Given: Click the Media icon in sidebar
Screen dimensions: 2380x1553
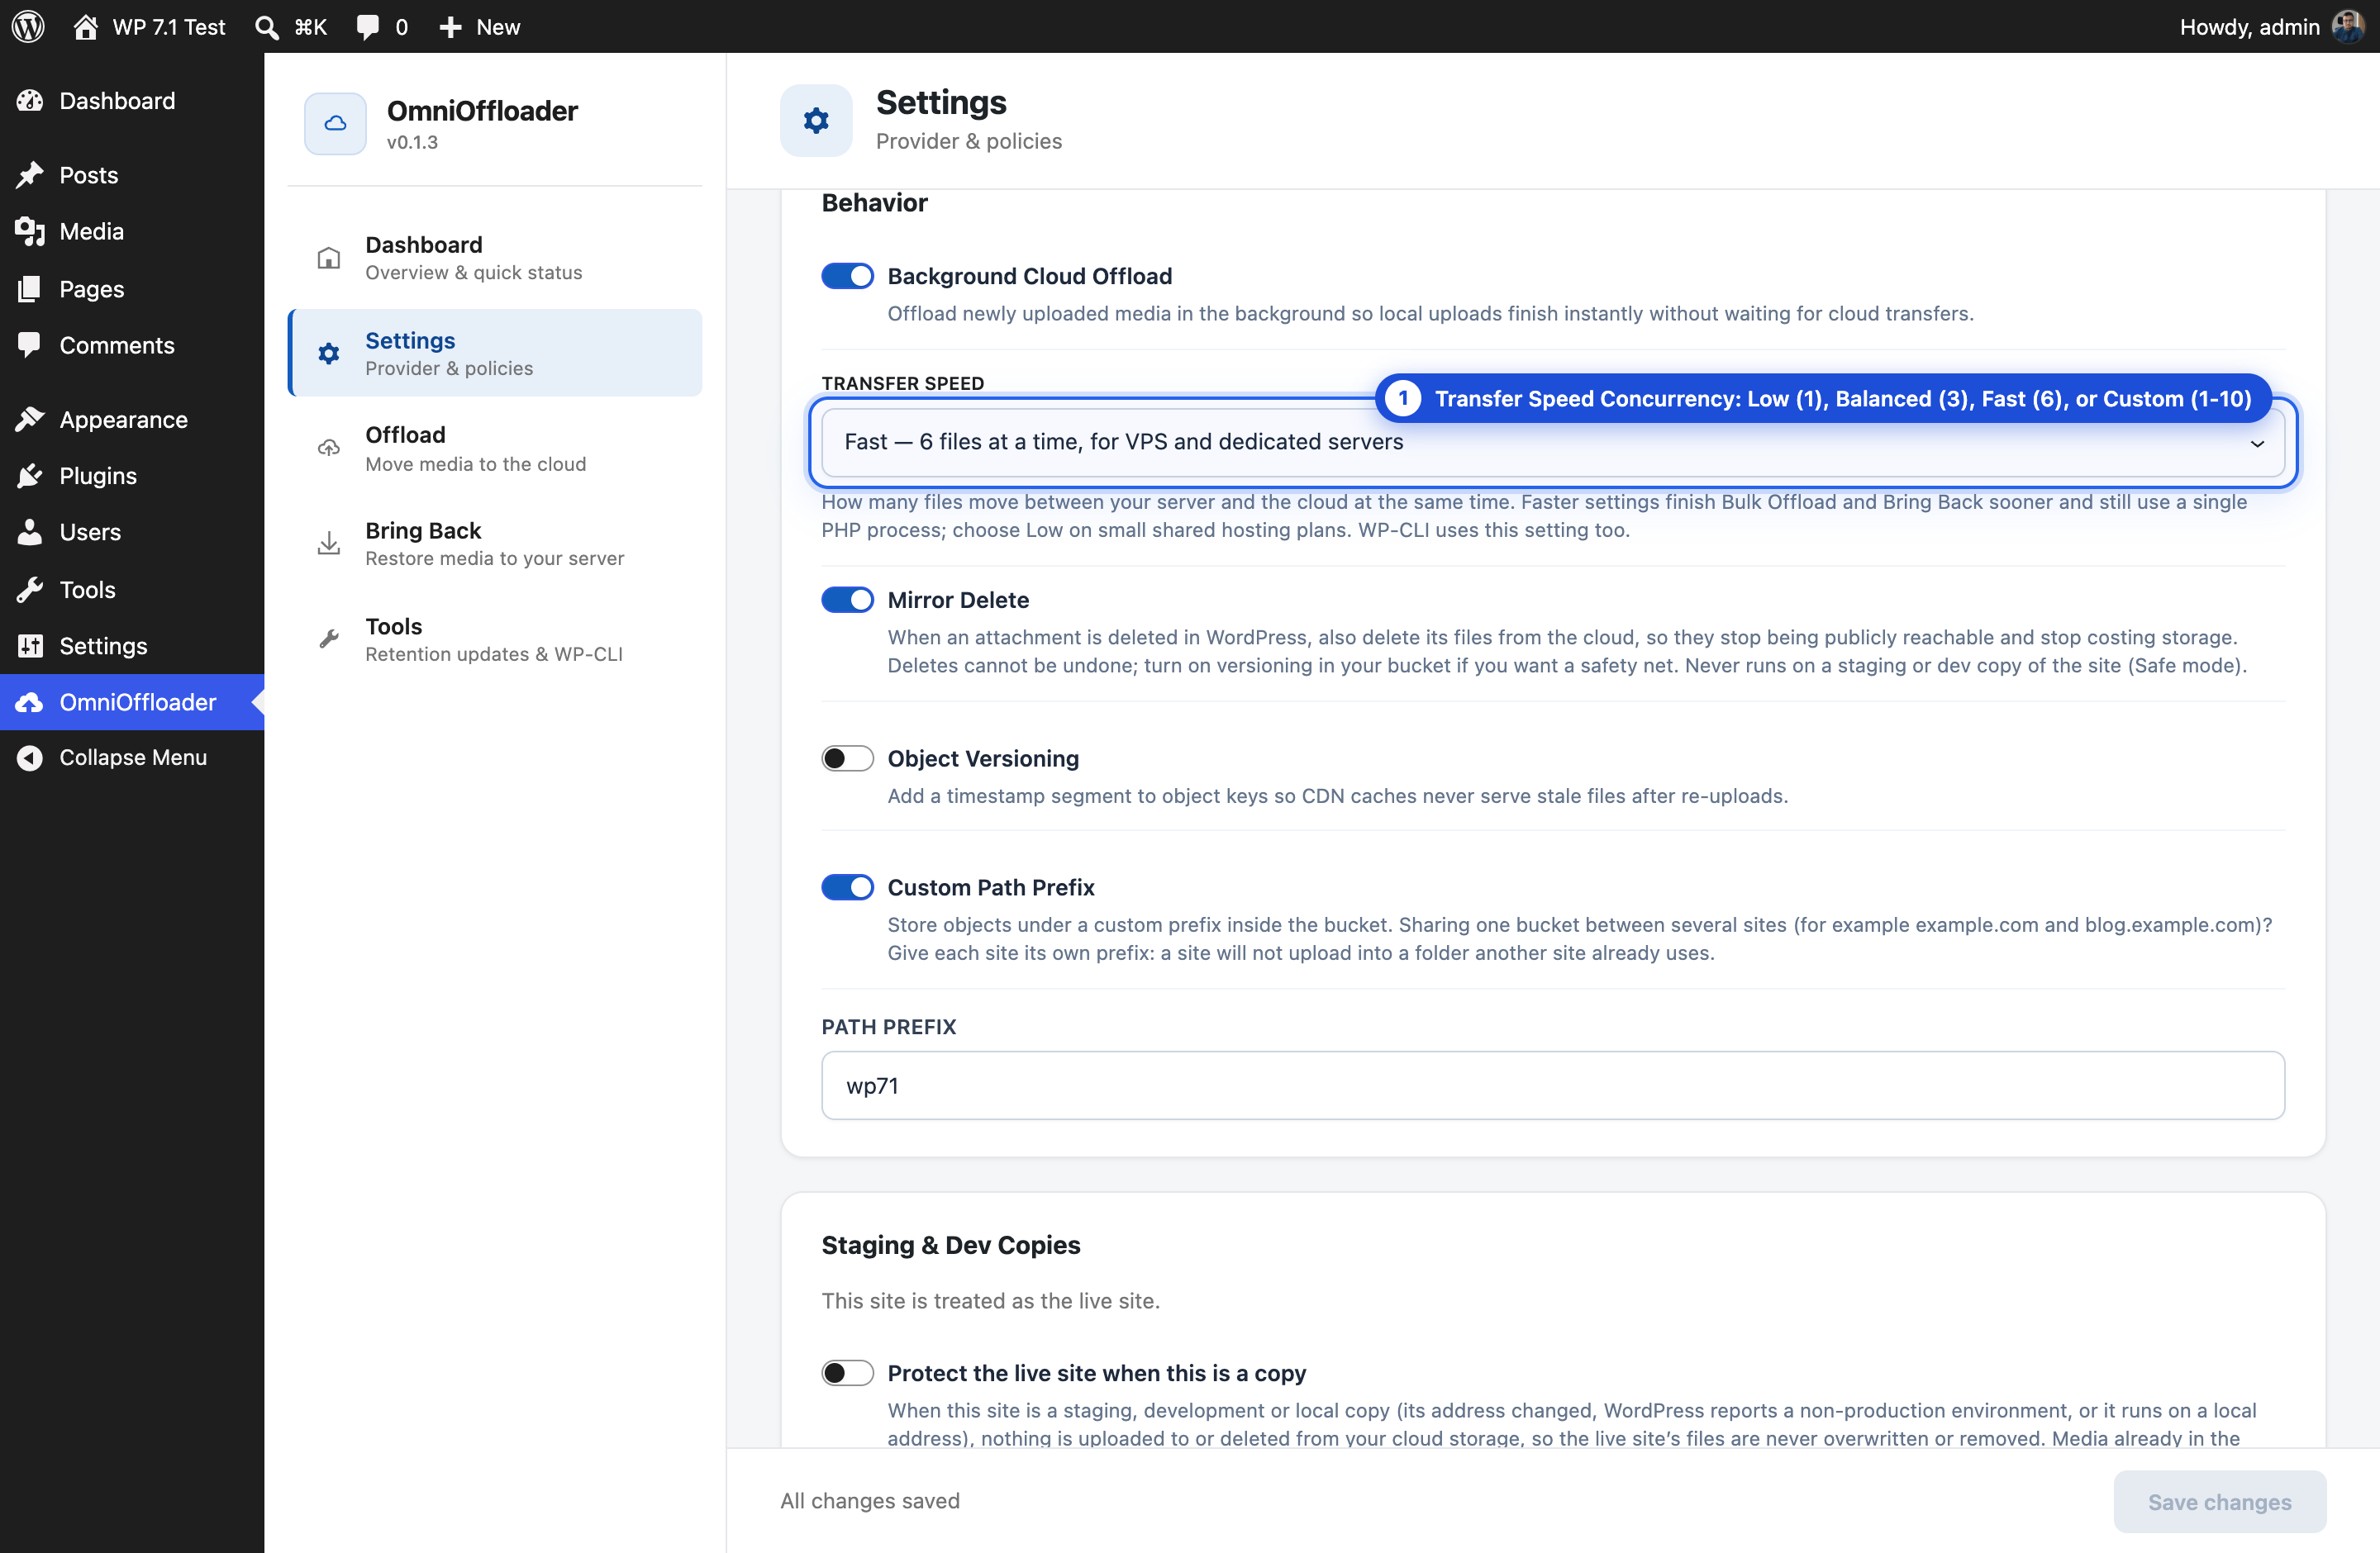Looking at the screenshot, I should (x=30, y=232).
